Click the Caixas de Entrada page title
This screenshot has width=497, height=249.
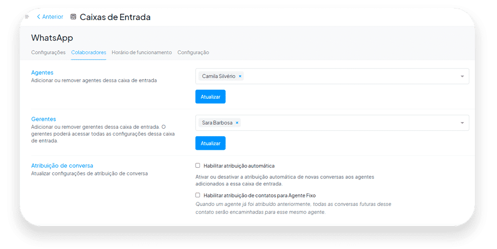pyautogui.click(x=115, y=17)
